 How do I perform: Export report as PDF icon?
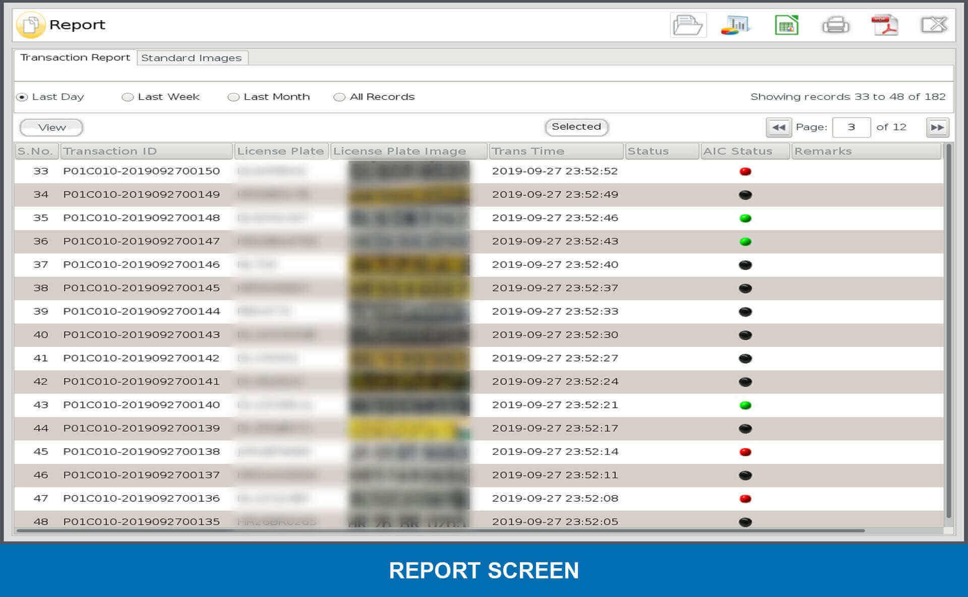coord(885,25)
